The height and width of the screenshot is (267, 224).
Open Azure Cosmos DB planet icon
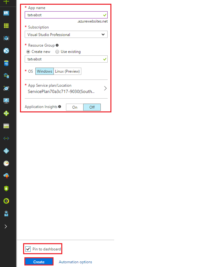[6, 88]
